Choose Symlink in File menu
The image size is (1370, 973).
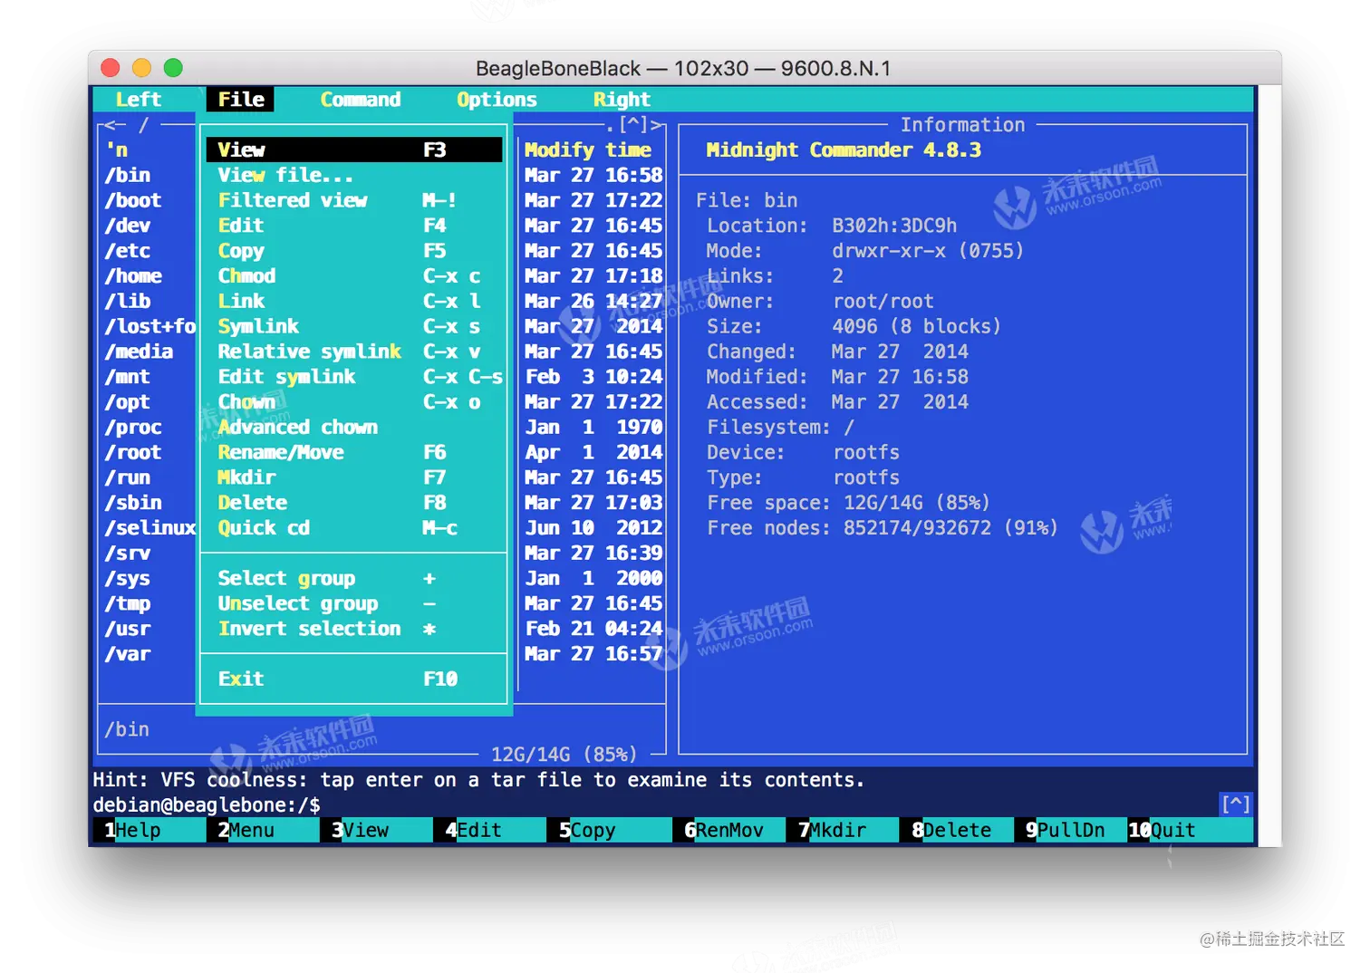[354, 326]
